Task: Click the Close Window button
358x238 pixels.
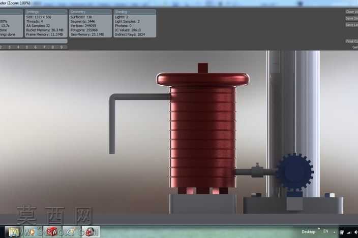Action: 351,12
